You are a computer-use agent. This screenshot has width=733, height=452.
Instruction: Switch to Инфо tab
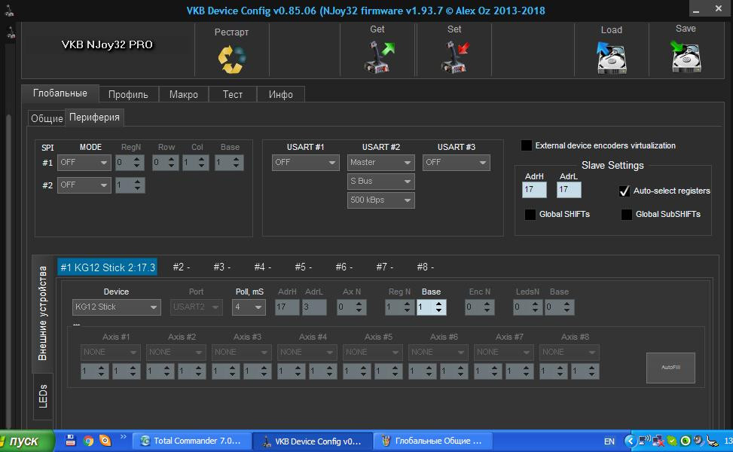coord(280,94)
